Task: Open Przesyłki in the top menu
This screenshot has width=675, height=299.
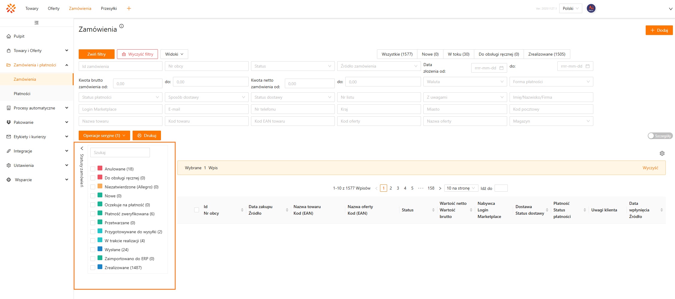Action: pos(109,8)
